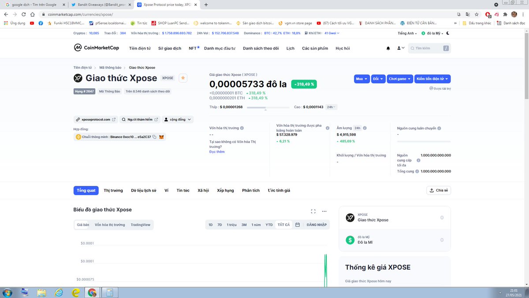Click the circulating supply progress bar

point(424,141)
